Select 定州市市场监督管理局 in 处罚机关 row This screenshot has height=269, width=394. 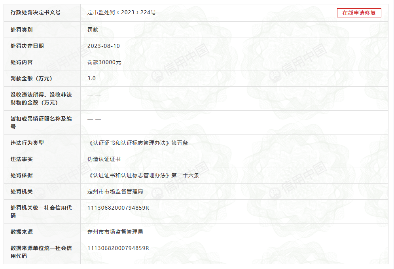coord(115,191)
